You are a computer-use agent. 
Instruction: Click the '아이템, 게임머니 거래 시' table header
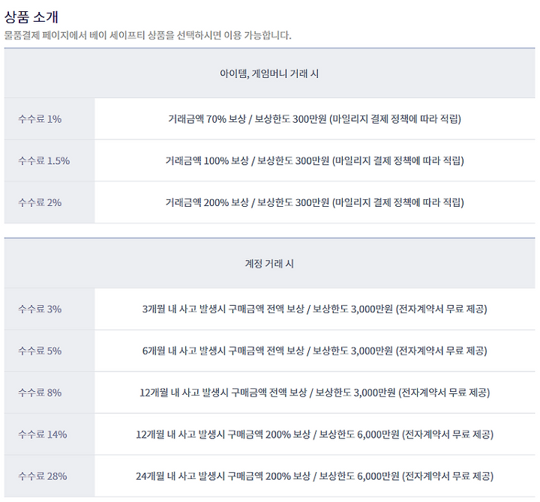click(x=270, y=73)
